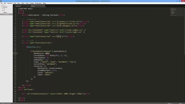The image size is (185, 104).
Task: Click '<!DOCTYPE html>' on line 1
Action: (25, 9)
